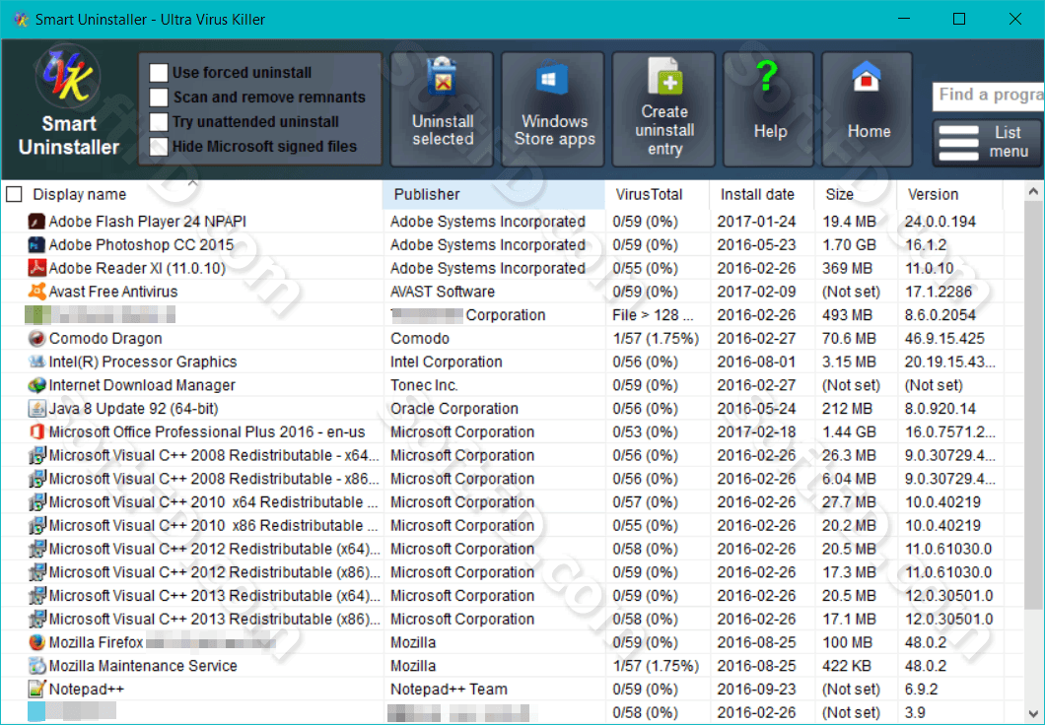Sort by Size column header
The width and height of the screenshot is (1045, 725).
click(856, 194)
